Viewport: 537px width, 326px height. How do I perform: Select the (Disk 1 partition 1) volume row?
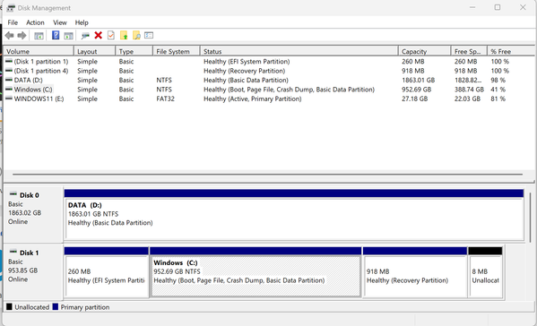pyautogui.click(x=269, y=62)
